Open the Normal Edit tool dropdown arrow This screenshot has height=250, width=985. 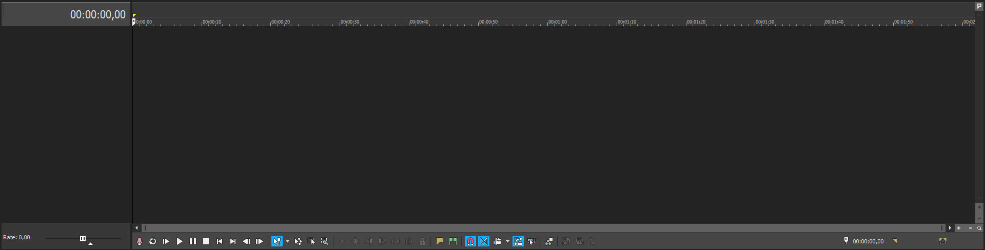pyautogui.click(x=287, y=241)
